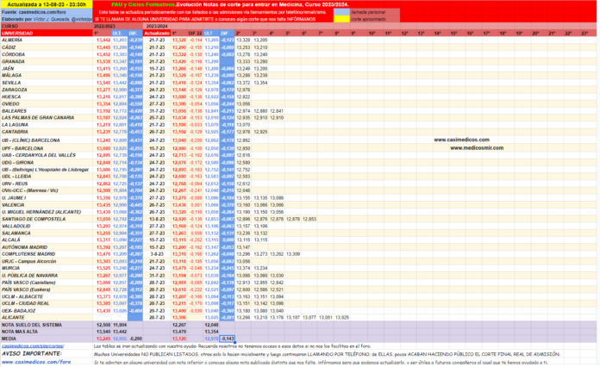This screenshot has height=367, width=600.
Task: Click the blue 'llamada personal' legend swatch
Action: (x=341, y=12)
